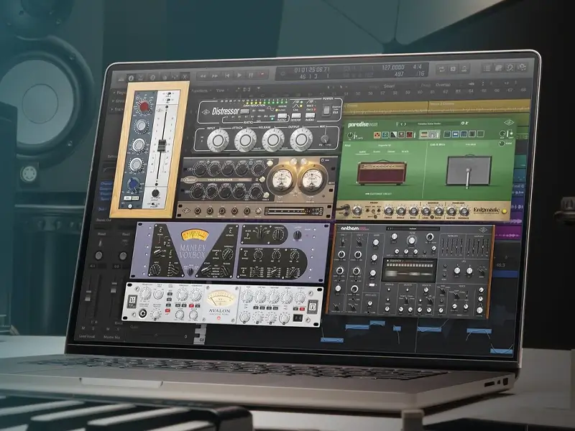Click the Rewind transport button
This screenshot has width=575, height=431.
click(x=203, y=76)
